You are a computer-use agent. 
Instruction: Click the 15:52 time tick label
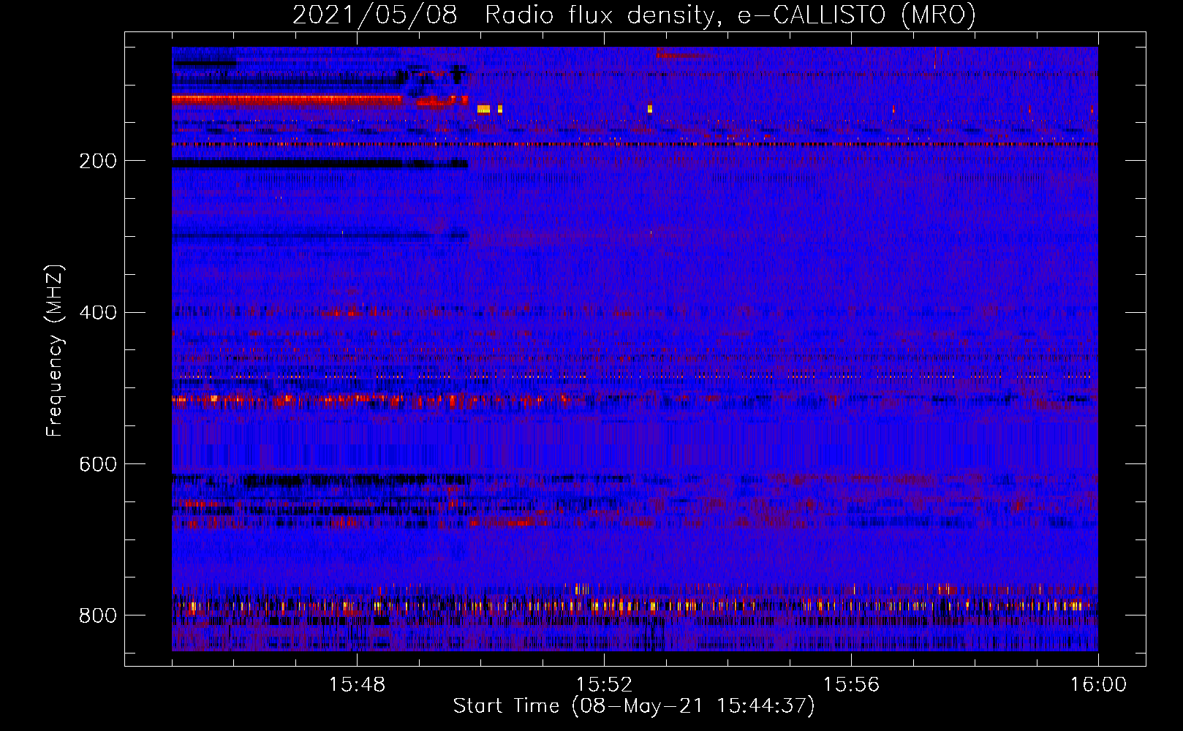point(604,685)
